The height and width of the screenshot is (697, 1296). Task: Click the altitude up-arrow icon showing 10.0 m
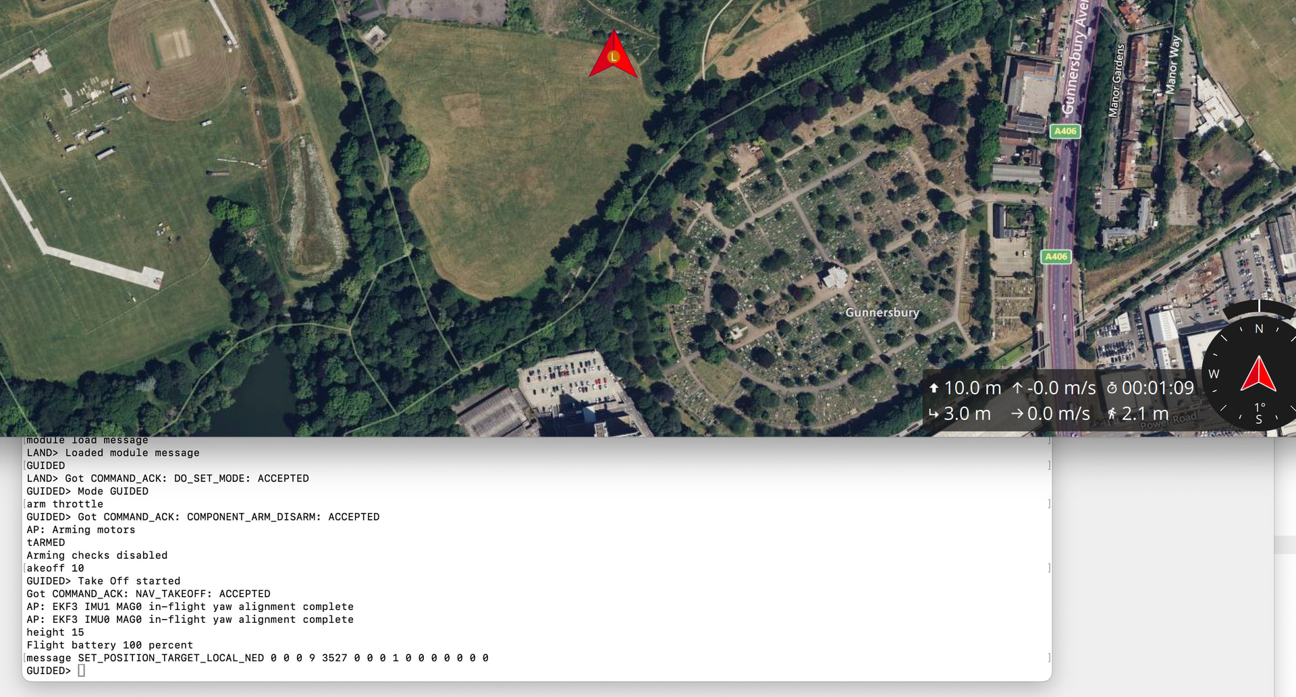click(x=934, y=388)
